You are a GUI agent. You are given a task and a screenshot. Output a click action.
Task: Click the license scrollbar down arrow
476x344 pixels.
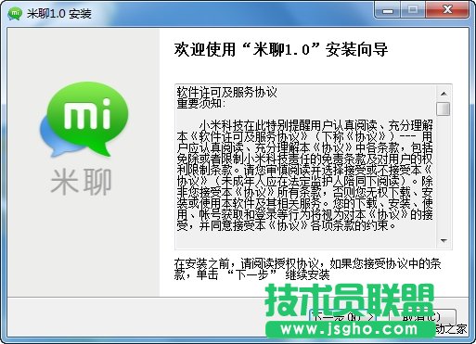click(444, 240)
